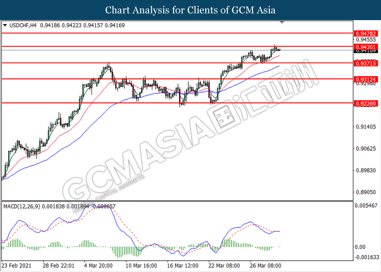The width and height of the screenshot is (381, 272).
Task: Click the 0.94555 price scale value
Action: (x=366, y=40)
